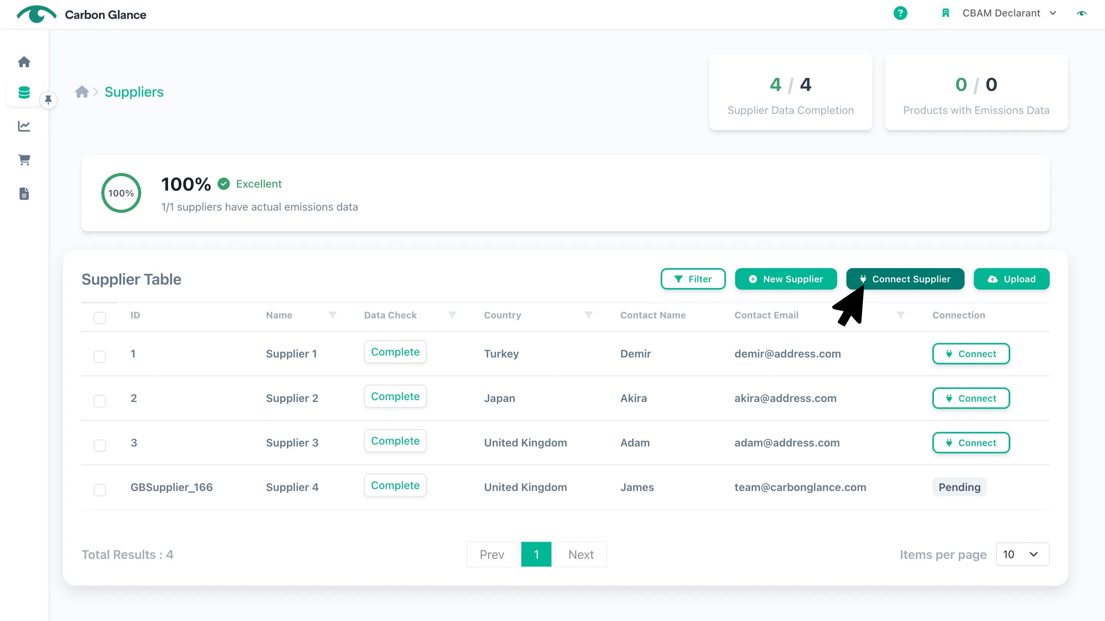
Task: Connect Supplier 3 Adam's row
Action: pyautogui.click(x=971, y=443)
